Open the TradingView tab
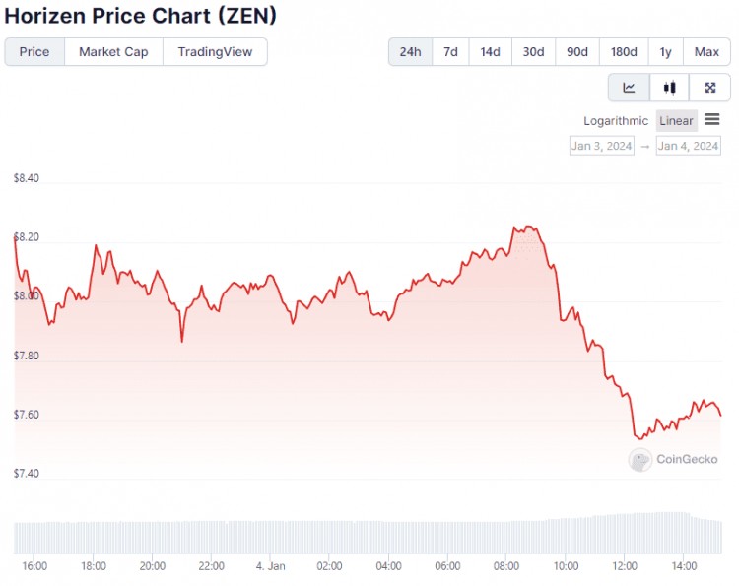Viewport: 739px width, 586px height. 215,52
